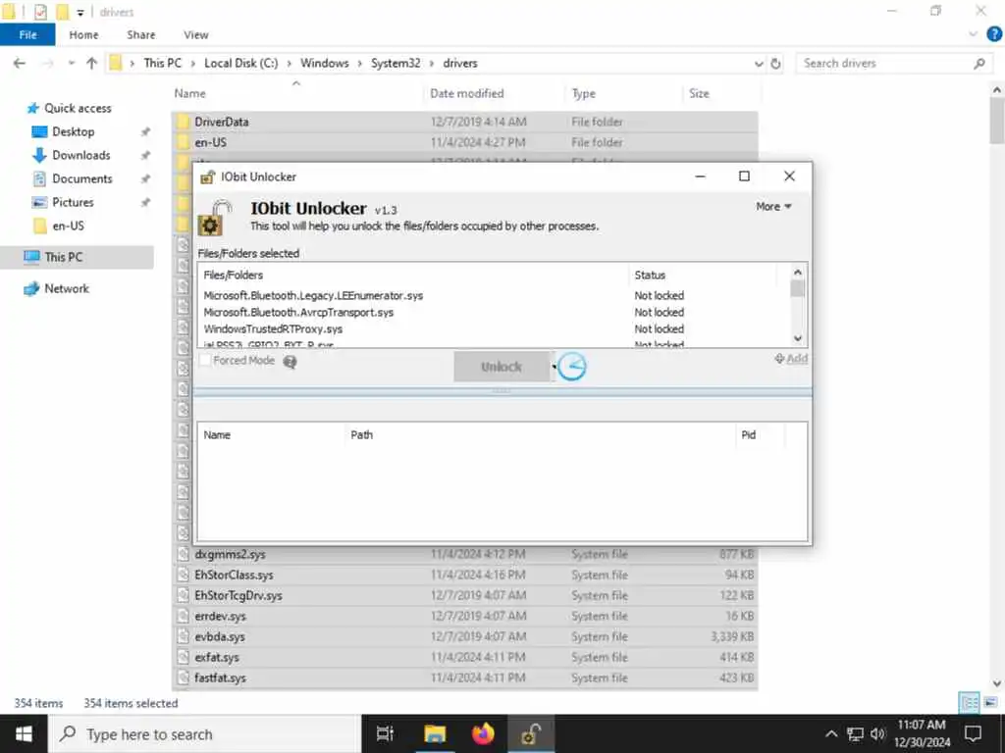Open the notification center icon

pos(973,733)
